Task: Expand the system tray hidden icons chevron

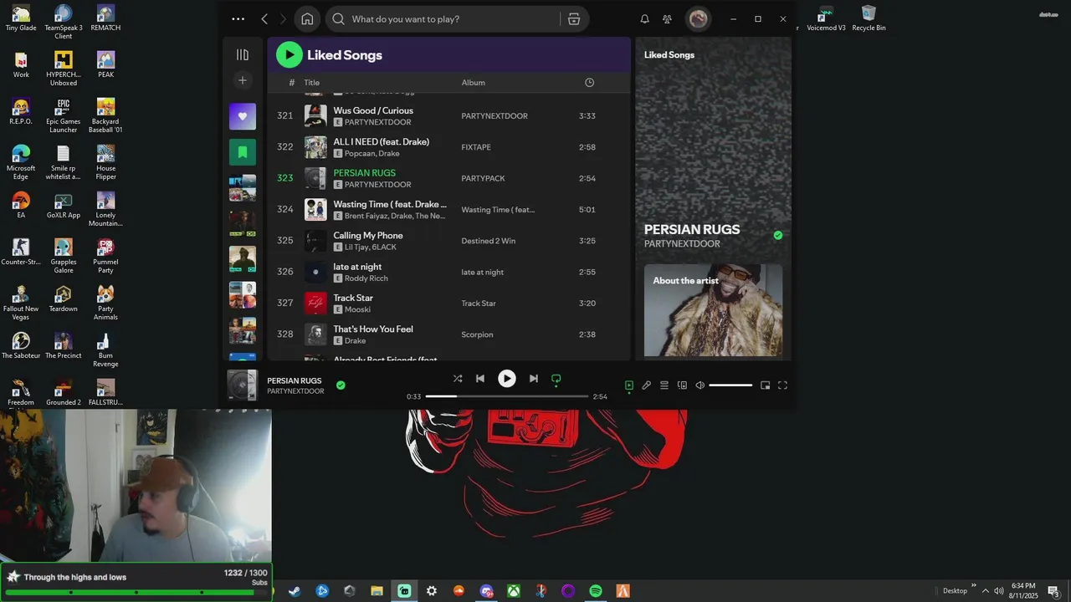Action: [x=985, y=591]
